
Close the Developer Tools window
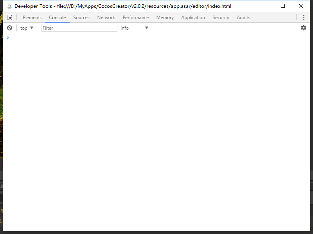(300, 6)
